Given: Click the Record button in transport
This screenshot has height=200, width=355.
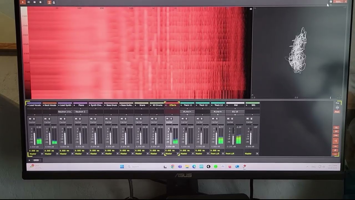Looking at the screenshot, I should (x=40, y=2).
